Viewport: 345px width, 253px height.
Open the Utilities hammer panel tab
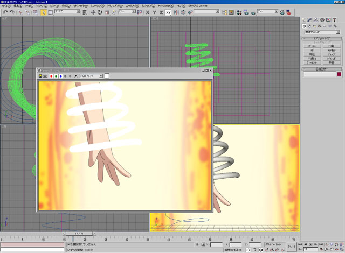tap(334, 20)
